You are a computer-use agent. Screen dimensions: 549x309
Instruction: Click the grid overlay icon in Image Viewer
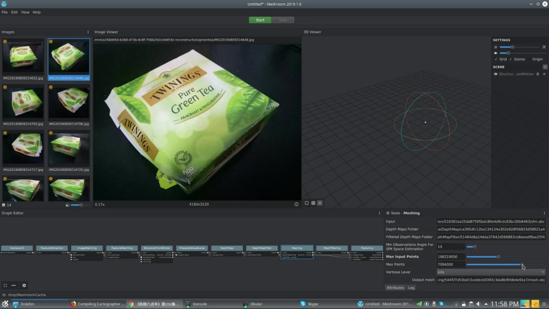click(313, 203)
